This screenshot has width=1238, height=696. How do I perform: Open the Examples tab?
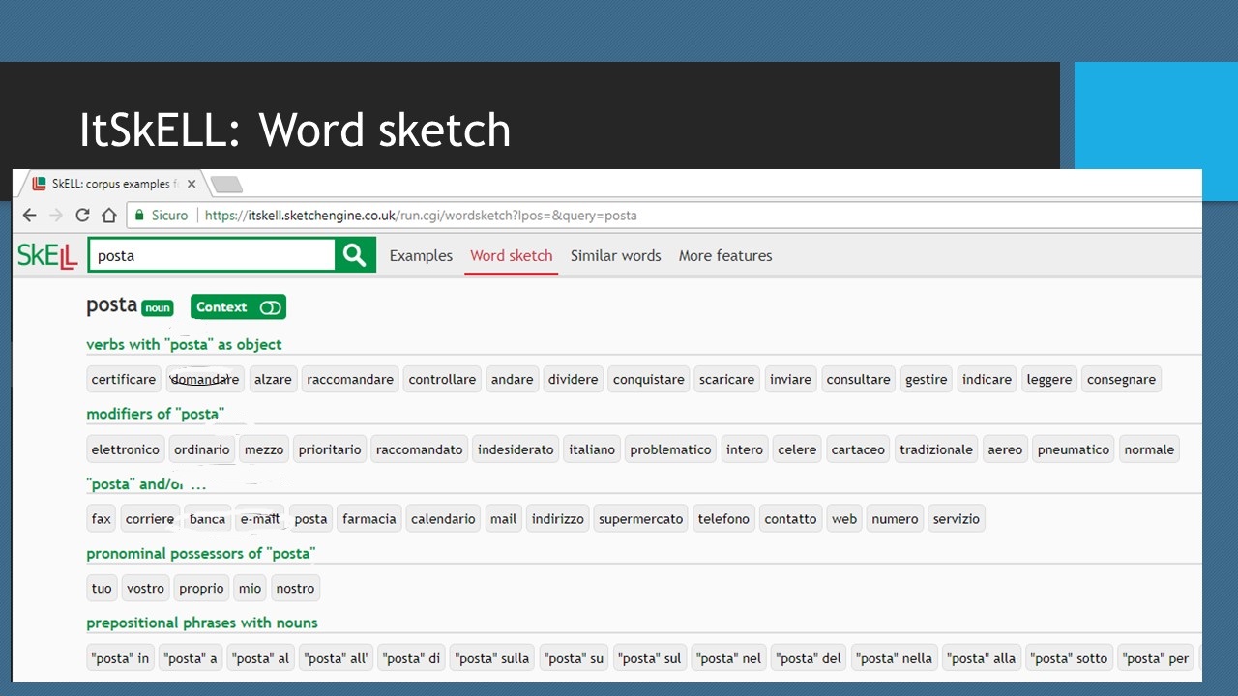click(421, 256)
